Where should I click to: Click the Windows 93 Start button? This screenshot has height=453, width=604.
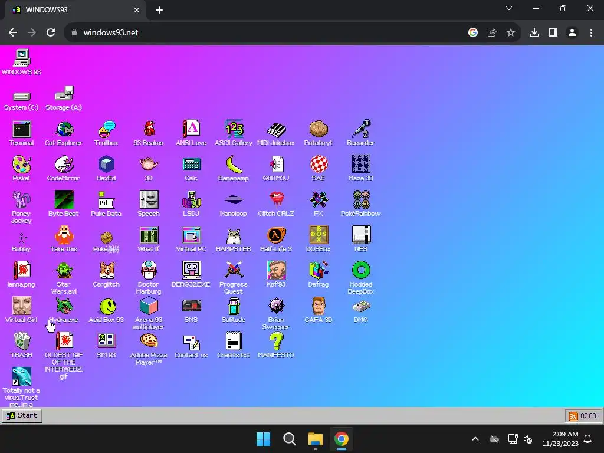pyautogui.click(x=22, y=416)
